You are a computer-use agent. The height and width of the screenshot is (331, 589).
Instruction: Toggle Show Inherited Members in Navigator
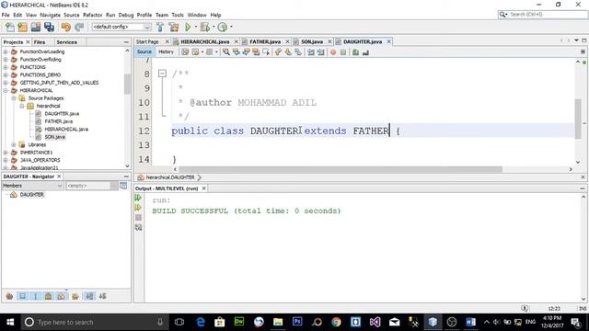(9, 296)
